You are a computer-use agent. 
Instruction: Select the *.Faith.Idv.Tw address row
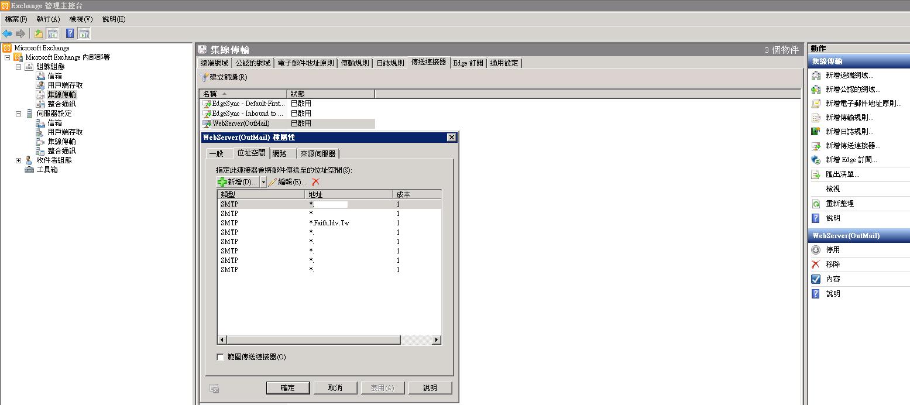coord(329,223)
